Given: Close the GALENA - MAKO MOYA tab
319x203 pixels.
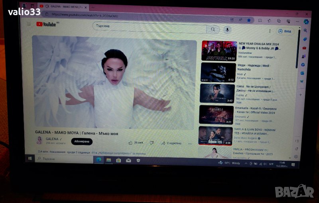Looking at the screenshot, I should 86,7.
